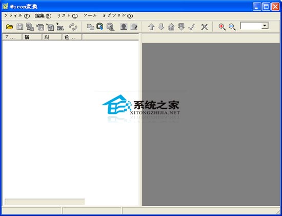The image size is (282, 216).
Task: Click the dark silhouette portrait icon
Action: [x=124, y=27]
